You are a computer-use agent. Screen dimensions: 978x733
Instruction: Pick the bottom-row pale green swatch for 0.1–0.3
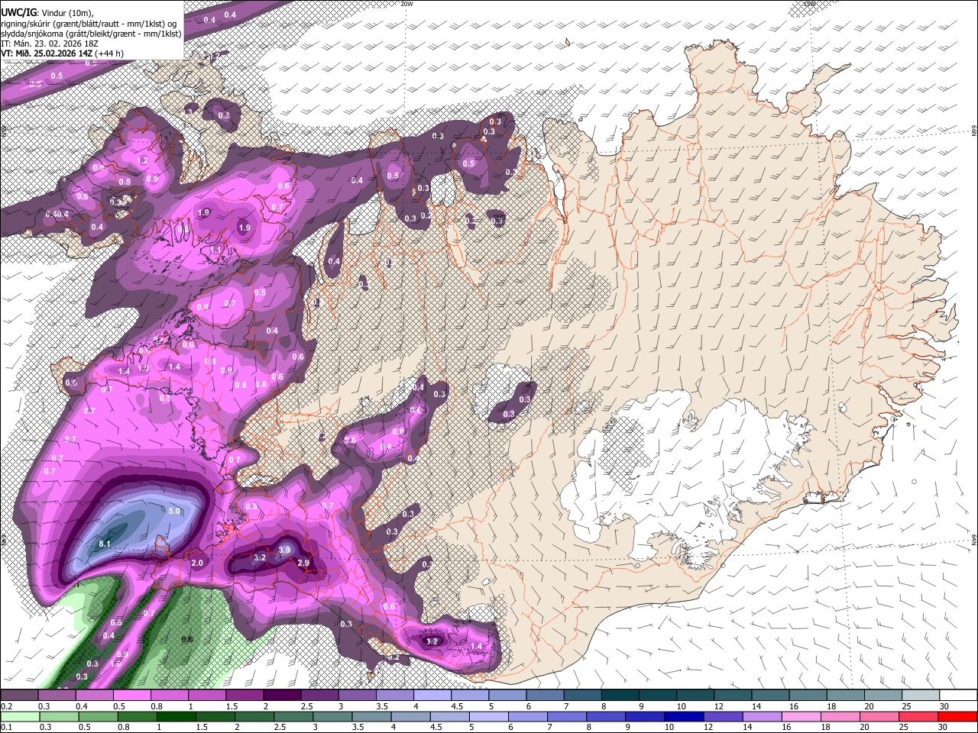19,716
